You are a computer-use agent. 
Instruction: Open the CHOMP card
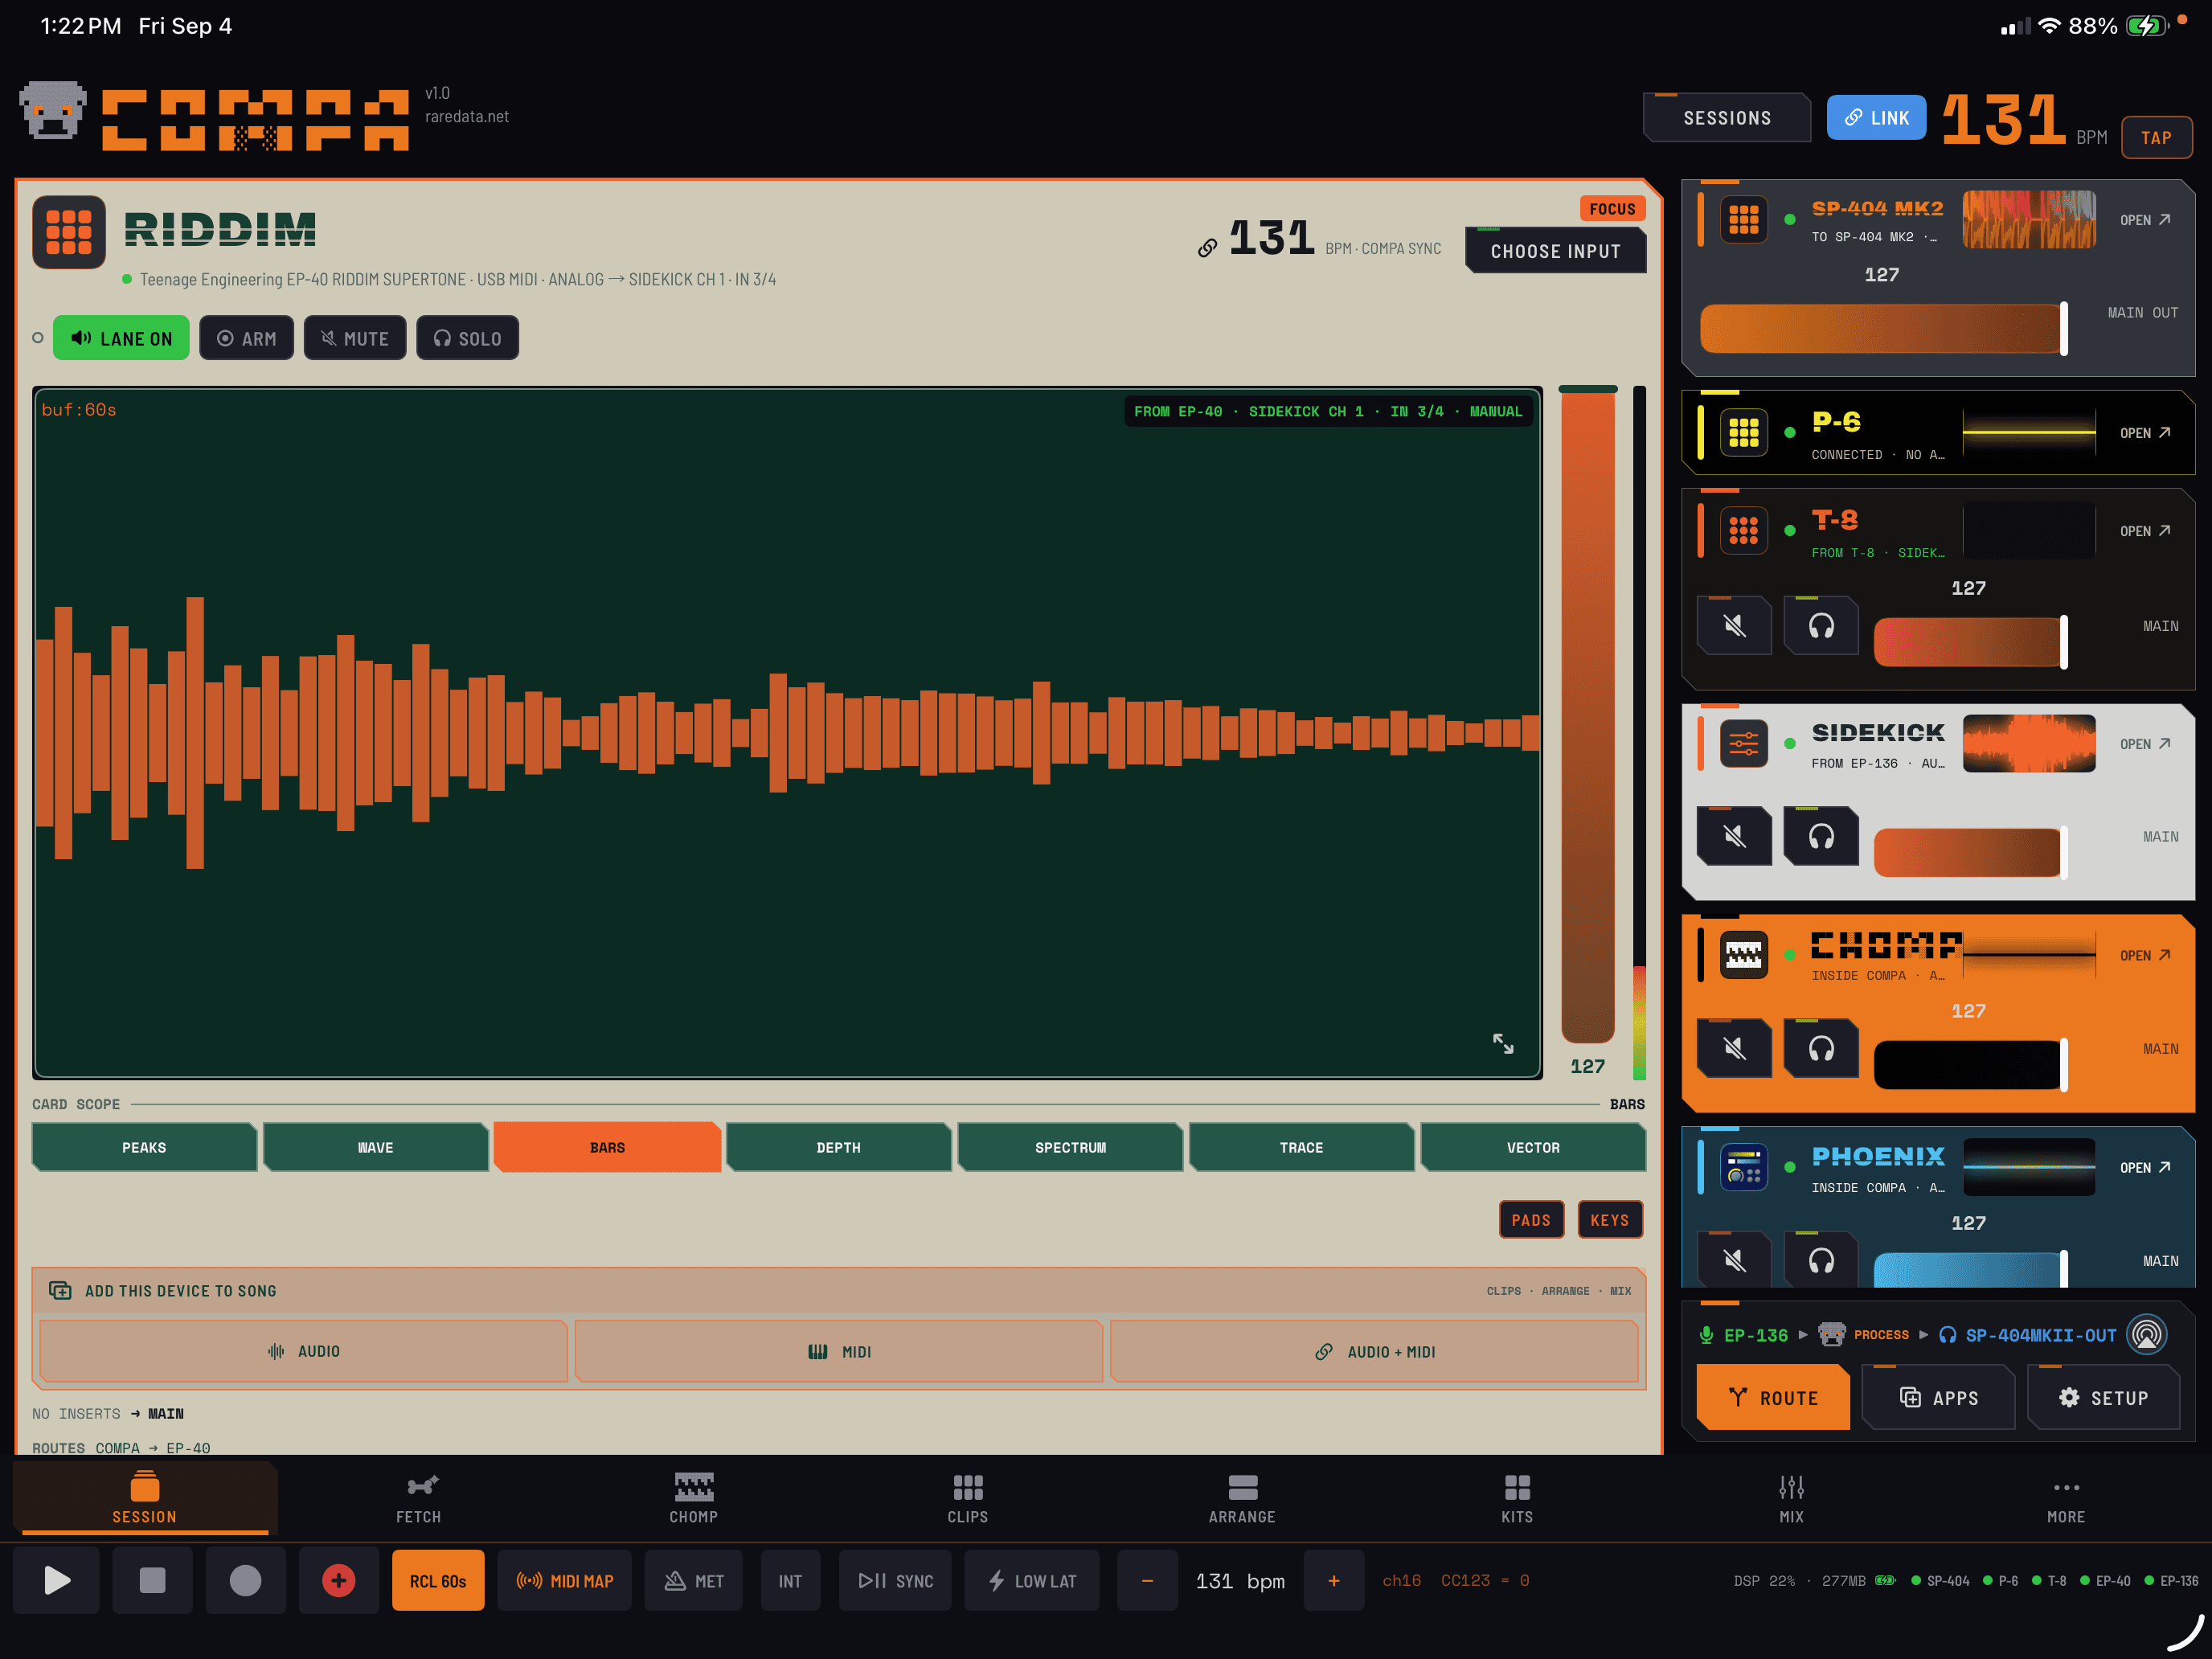pyautogui.click(x=2145, y=956)
